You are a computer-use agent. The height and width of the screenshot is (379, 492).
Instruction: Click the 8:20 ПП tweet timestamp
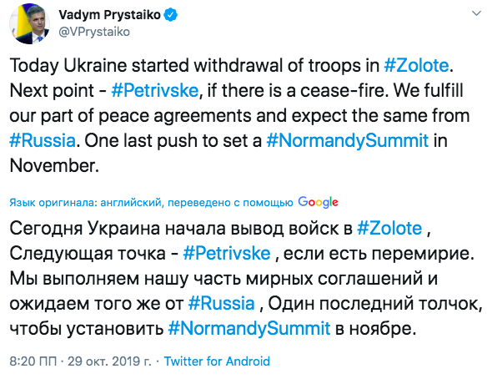[33, 361]
